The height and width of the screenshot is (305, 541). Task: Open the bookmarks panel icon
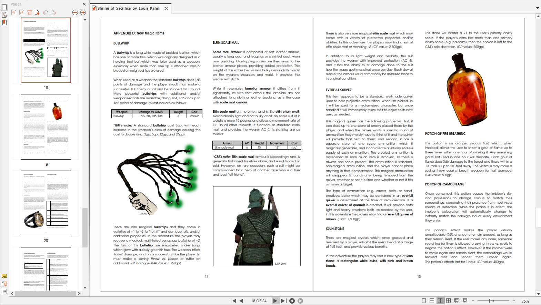click(x=4, y=22)
